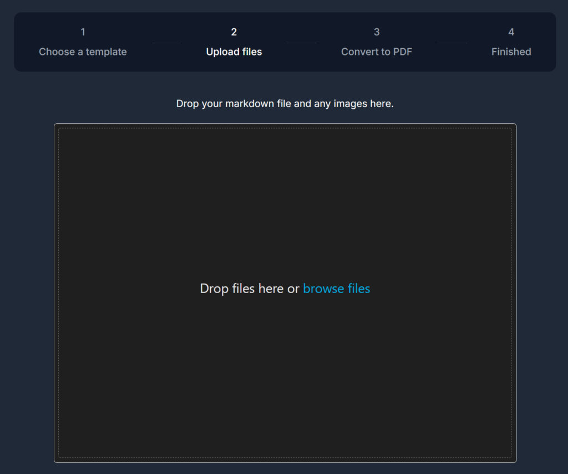Viewport: 568px width, 474px height.
Task: Click step number 2 in the stepper
Action: click(234, 32)
